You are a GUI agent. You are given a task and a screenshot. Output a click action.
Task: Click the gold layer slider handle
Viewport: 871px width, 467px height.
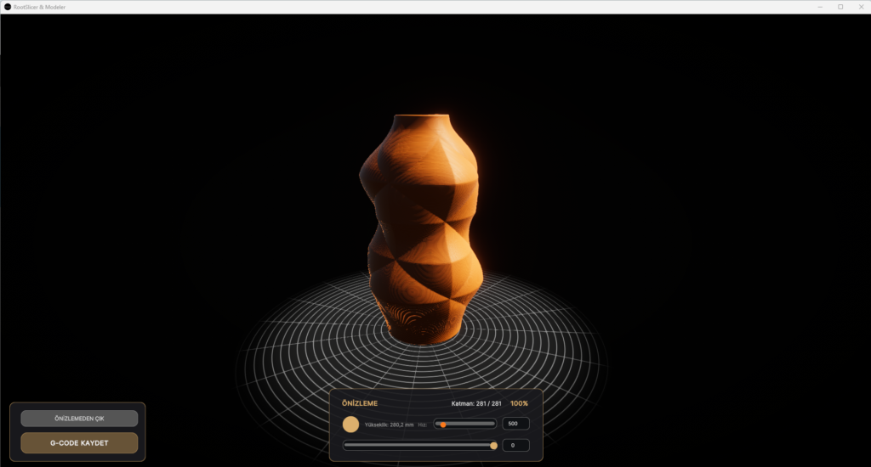tap(494, 445)
